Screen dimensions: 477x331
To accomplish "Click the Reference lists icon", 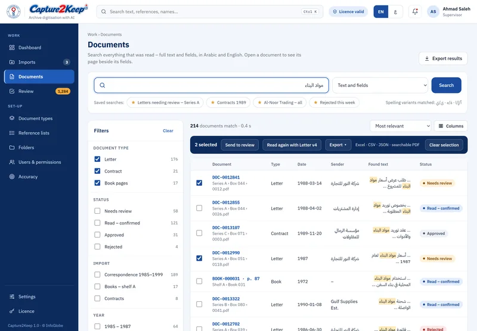I will point(12,133).
